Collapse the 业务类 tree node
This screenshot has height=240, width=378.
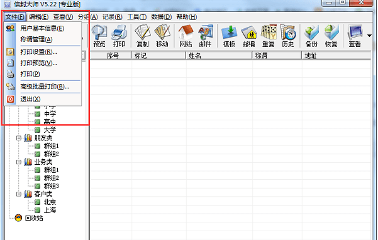coord(19,162)
